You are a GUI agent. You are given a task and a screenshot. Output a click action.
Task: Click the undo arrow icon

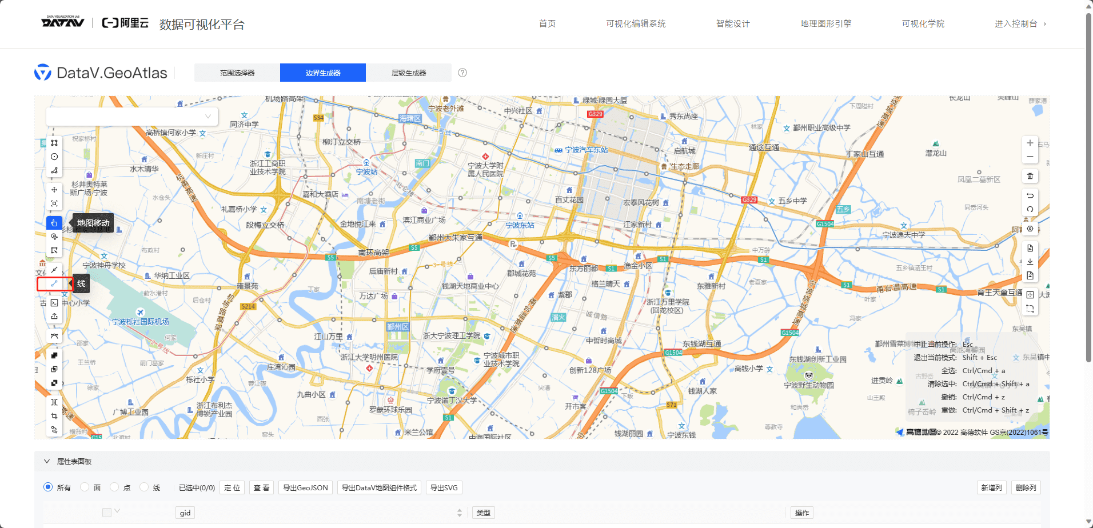pyautogui.click(x=1030, y=195)
